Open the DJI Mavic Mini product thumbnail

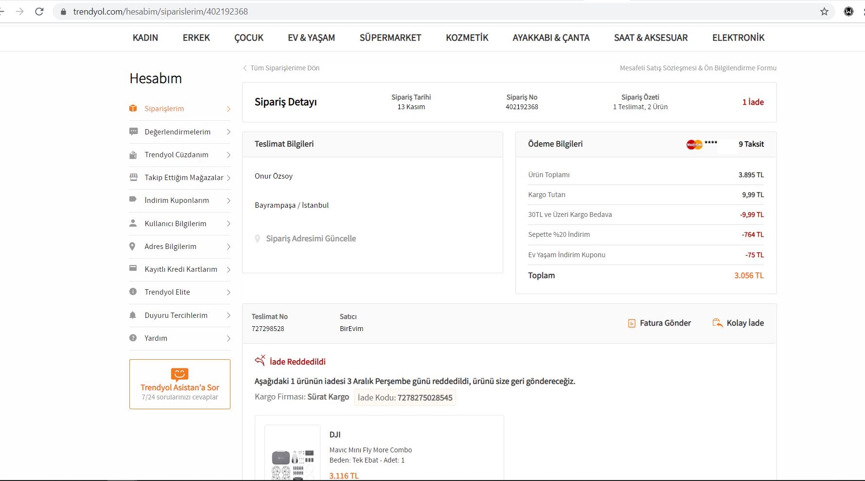pos(292,454)
